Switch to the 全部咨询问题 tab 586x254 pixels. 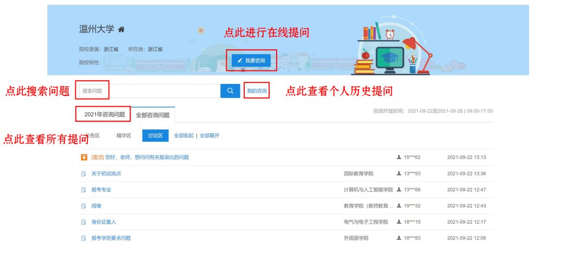click(x=152, y=115)
